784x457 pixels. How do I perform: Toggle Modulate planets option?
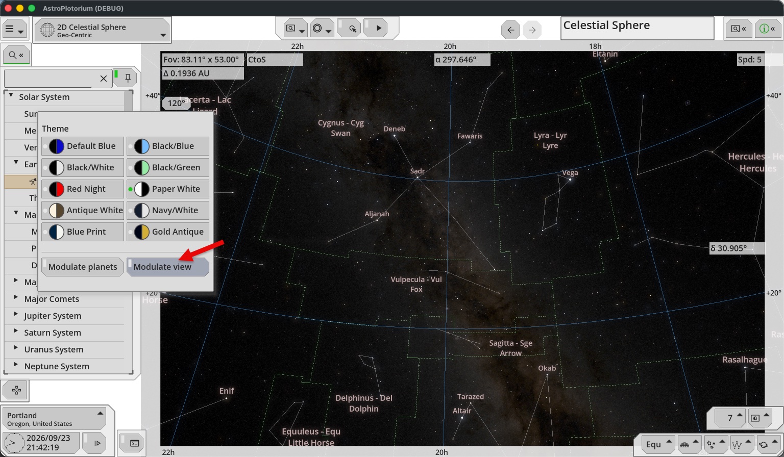pos(82,267)
